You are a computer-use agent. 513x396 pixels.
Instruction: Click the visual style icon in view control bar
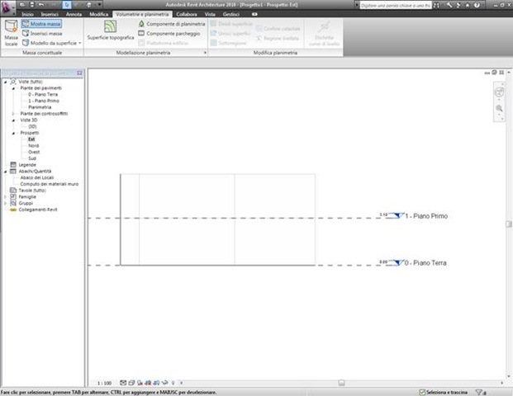coord(131,383)
